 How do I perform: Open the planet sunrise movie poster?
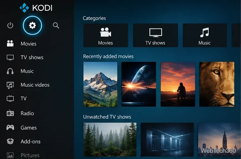click(139, 84)
